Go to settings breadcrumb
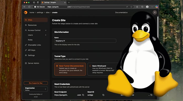This screenshot has height=101, width=183. pos(40,13)
